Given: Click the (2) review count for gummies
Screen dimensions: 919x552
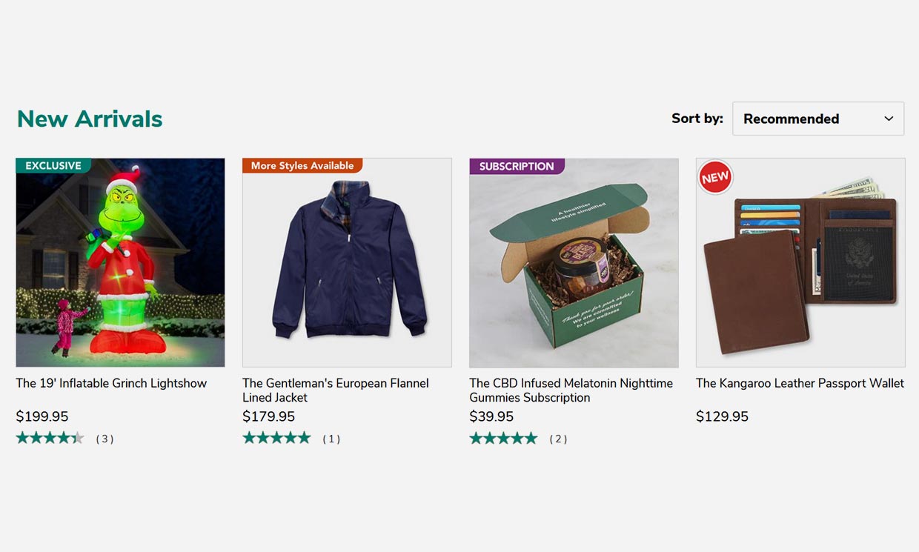Looking at the screenshot, I should click(x=558, y=439).
